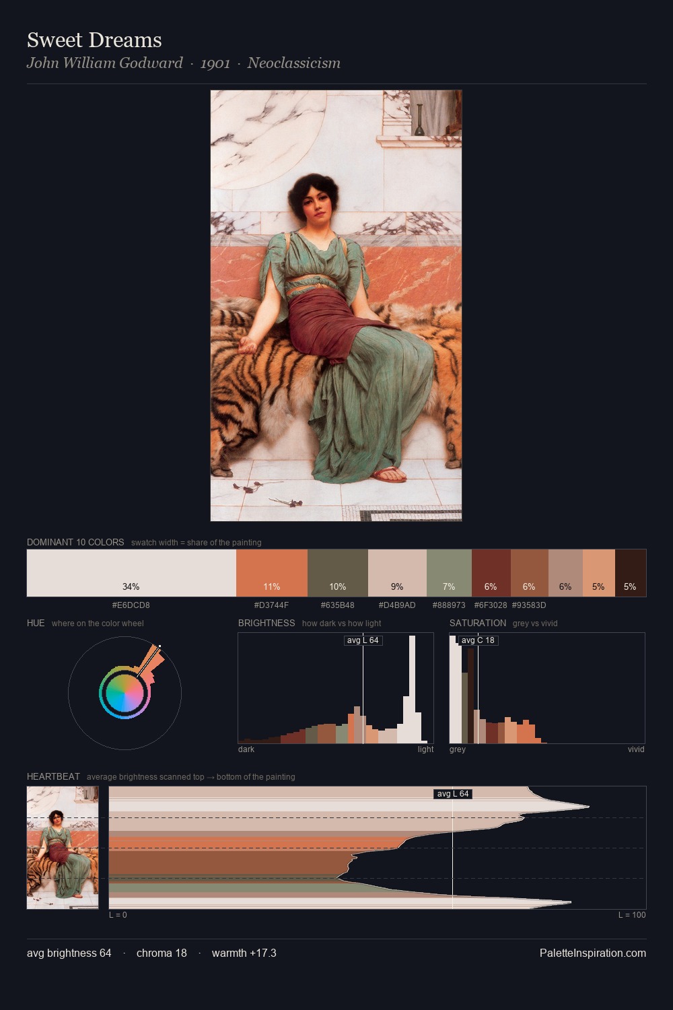Click the avg C 18 label in Saturation chart
Image resolution: width=673 pixels, height=1010 pixels.
point(478,640)
